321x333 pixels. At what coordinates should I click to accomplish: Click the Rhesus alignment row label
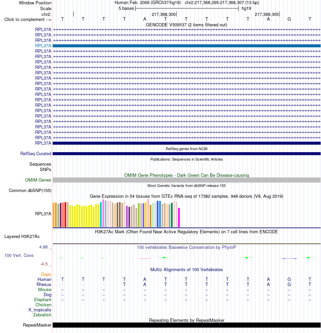(44, 284)
